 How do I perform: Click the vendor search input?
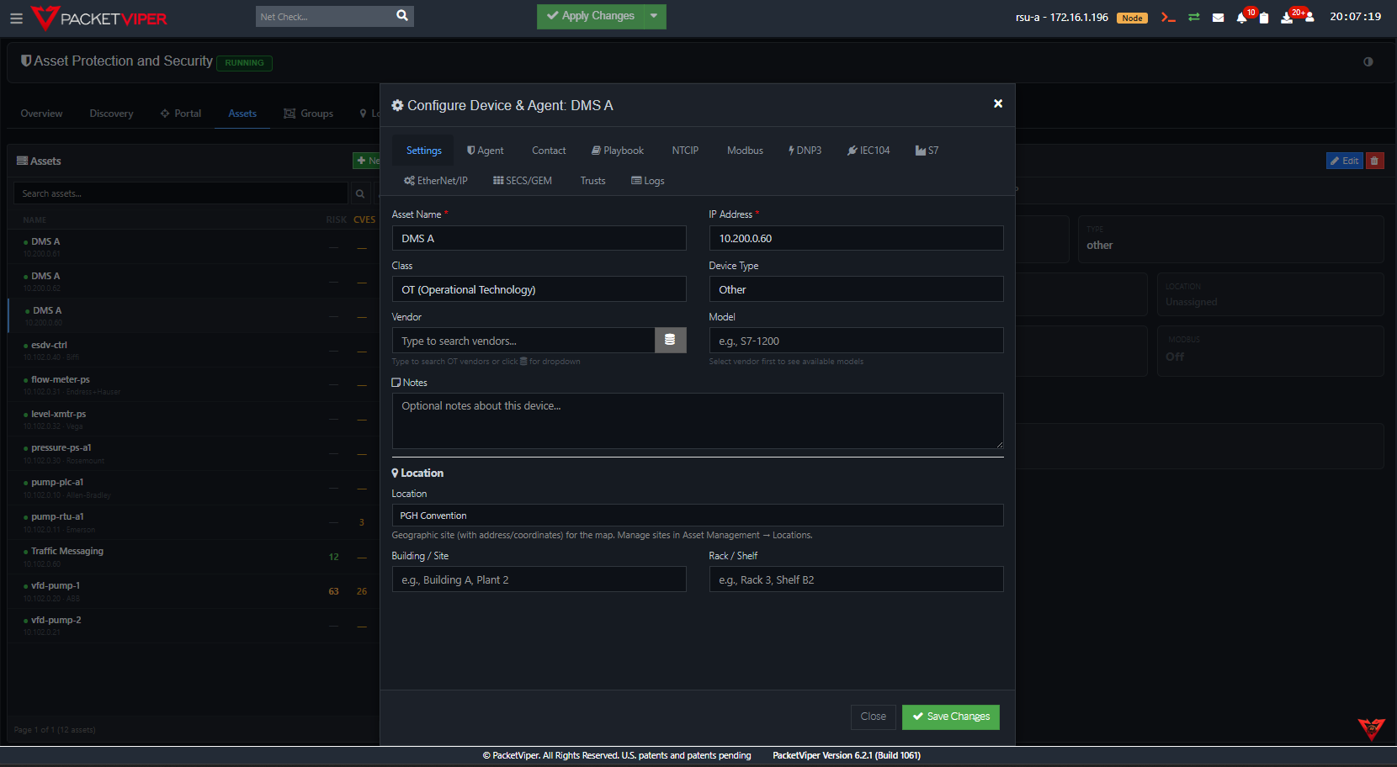(x=523, y=341)
